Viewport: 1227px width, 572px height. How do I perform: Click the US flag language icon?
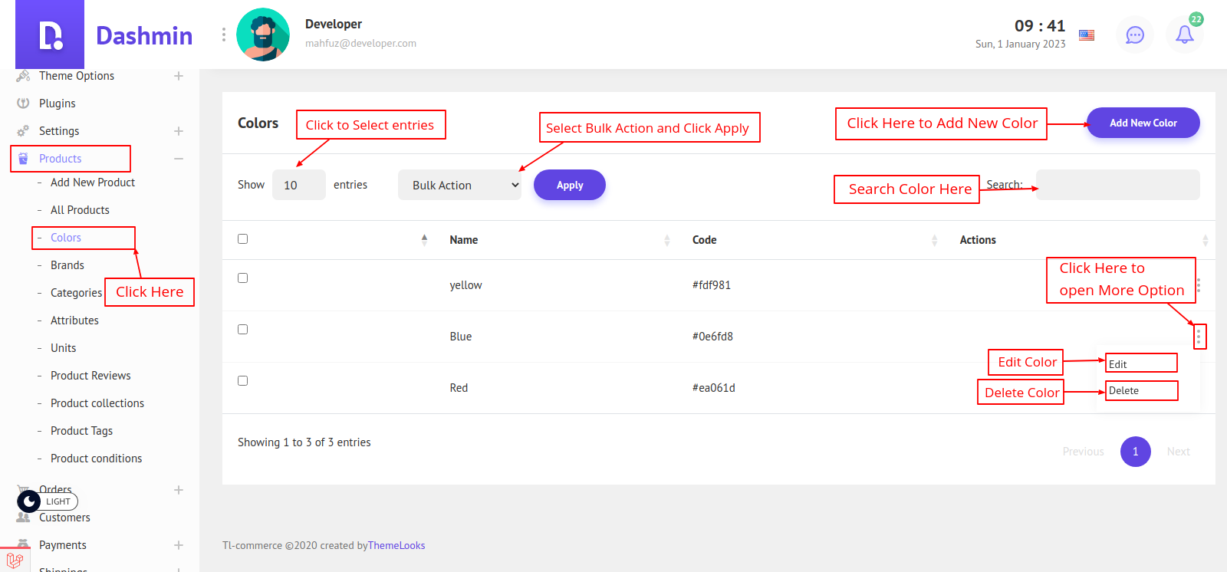click(x=1087, y=35)
